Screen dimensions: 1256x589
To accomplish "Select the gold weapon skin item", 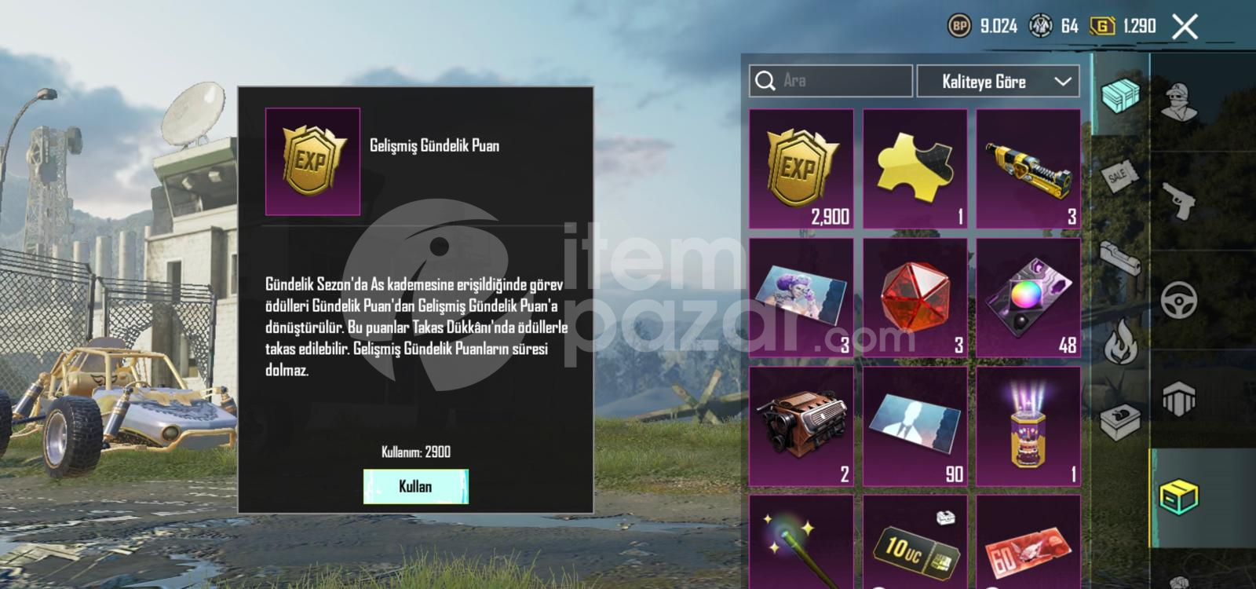I will pyautogui.click(x=1028, y=169).
